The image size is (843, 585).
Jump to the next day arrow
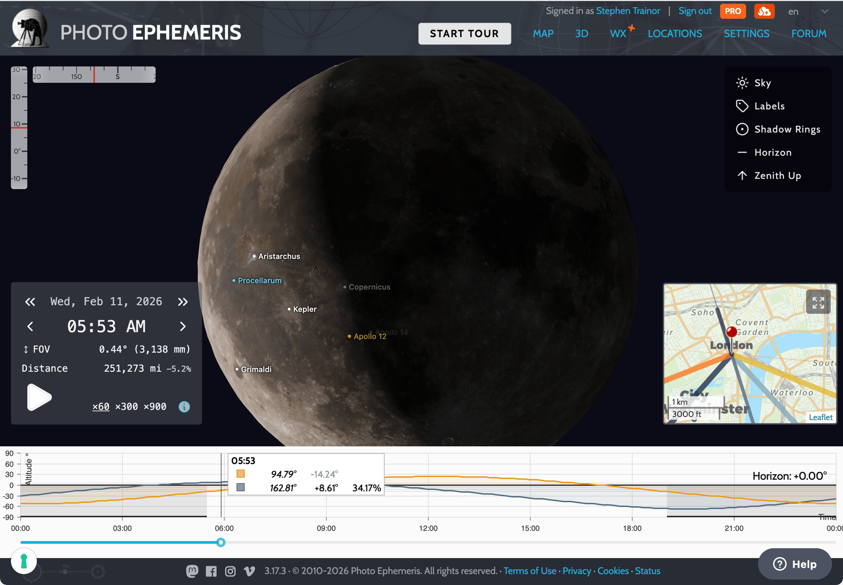tap(183, 302)
